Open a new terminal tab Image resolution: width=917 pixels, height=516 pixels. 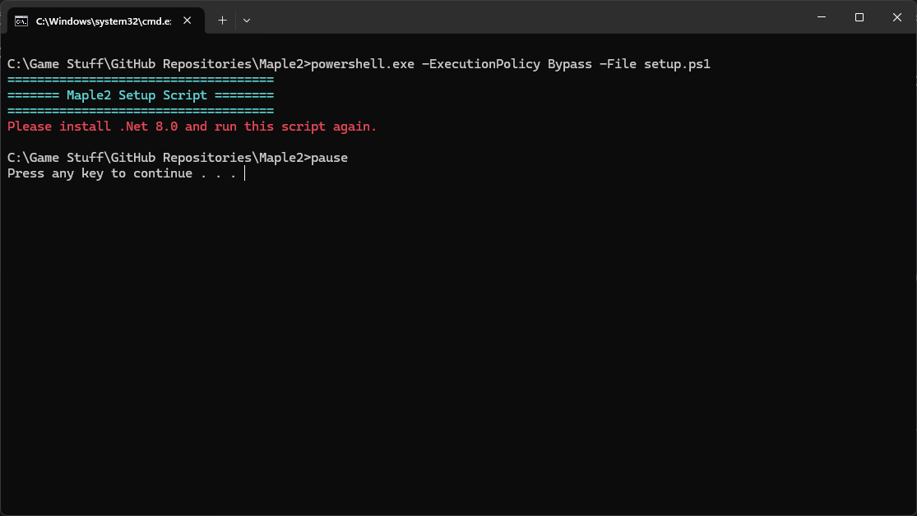(222, 21)
